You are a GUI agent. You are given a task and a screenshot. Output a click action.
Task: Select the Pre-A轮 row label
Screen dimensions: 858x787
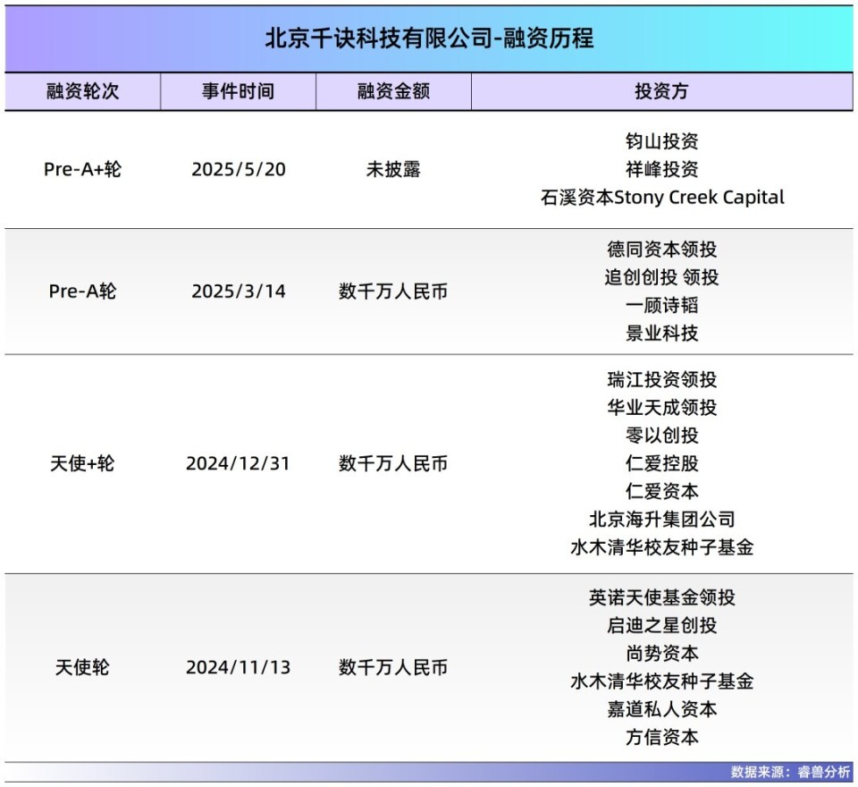(83, 291)
